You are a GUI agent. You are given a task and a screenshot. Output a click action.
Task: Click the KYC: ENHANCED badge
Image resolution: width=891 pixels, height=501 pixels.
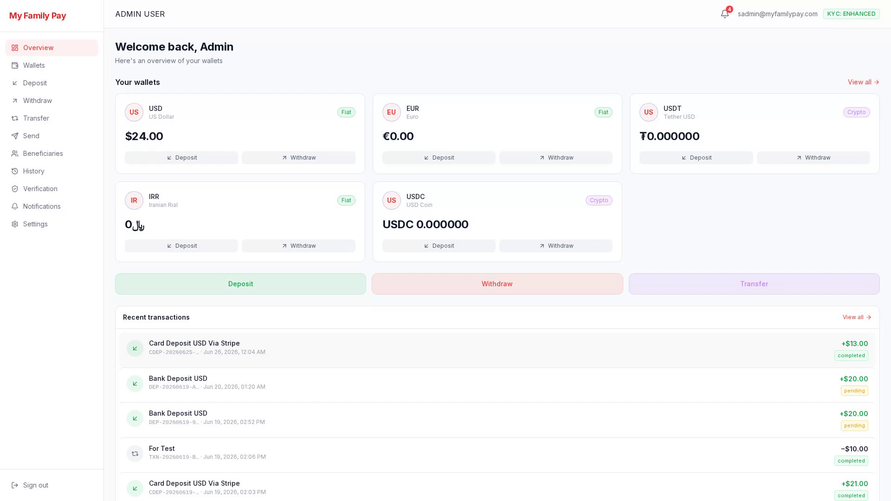[851, 14]
